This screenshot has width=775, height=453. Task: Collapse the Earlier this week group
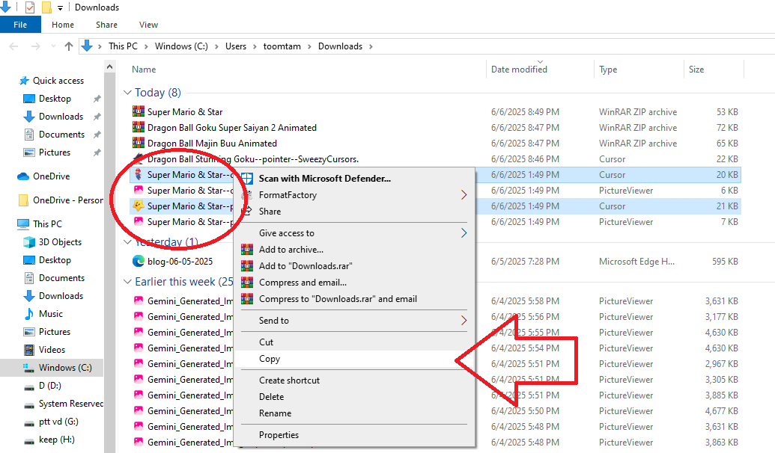tap(127, 281)
